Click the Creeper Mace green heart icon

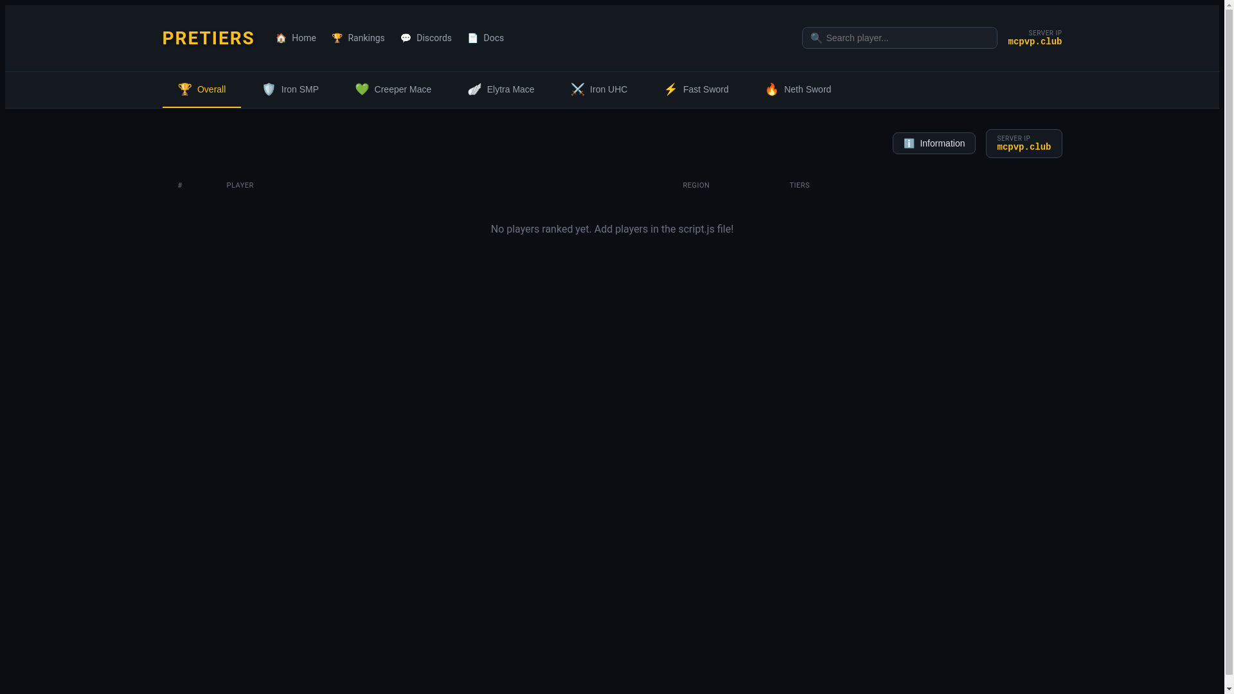(x=362, y=89)
